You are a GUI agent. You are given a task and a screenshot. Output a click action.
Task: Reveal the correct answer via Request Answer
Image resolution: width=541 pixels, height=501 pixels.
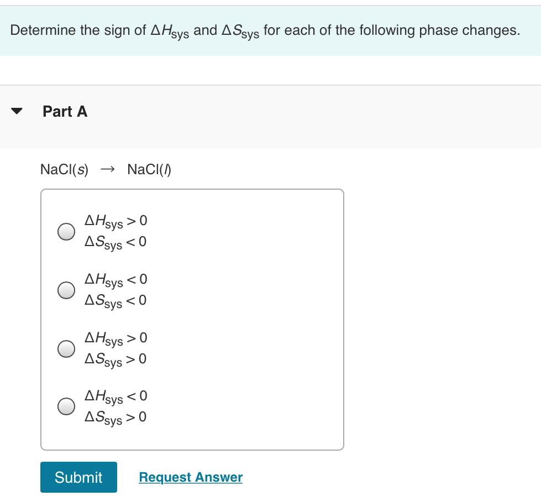(x=190, y=477)
